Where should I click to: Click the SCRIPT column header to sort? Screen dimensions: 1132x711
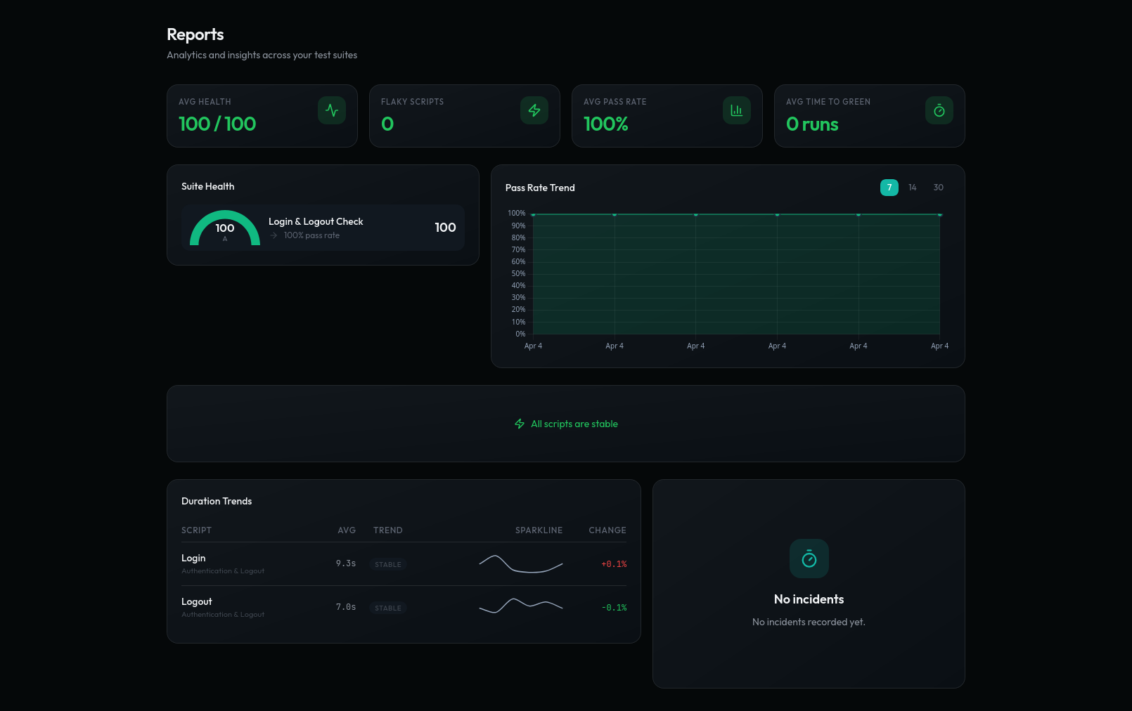click(196, 530)
